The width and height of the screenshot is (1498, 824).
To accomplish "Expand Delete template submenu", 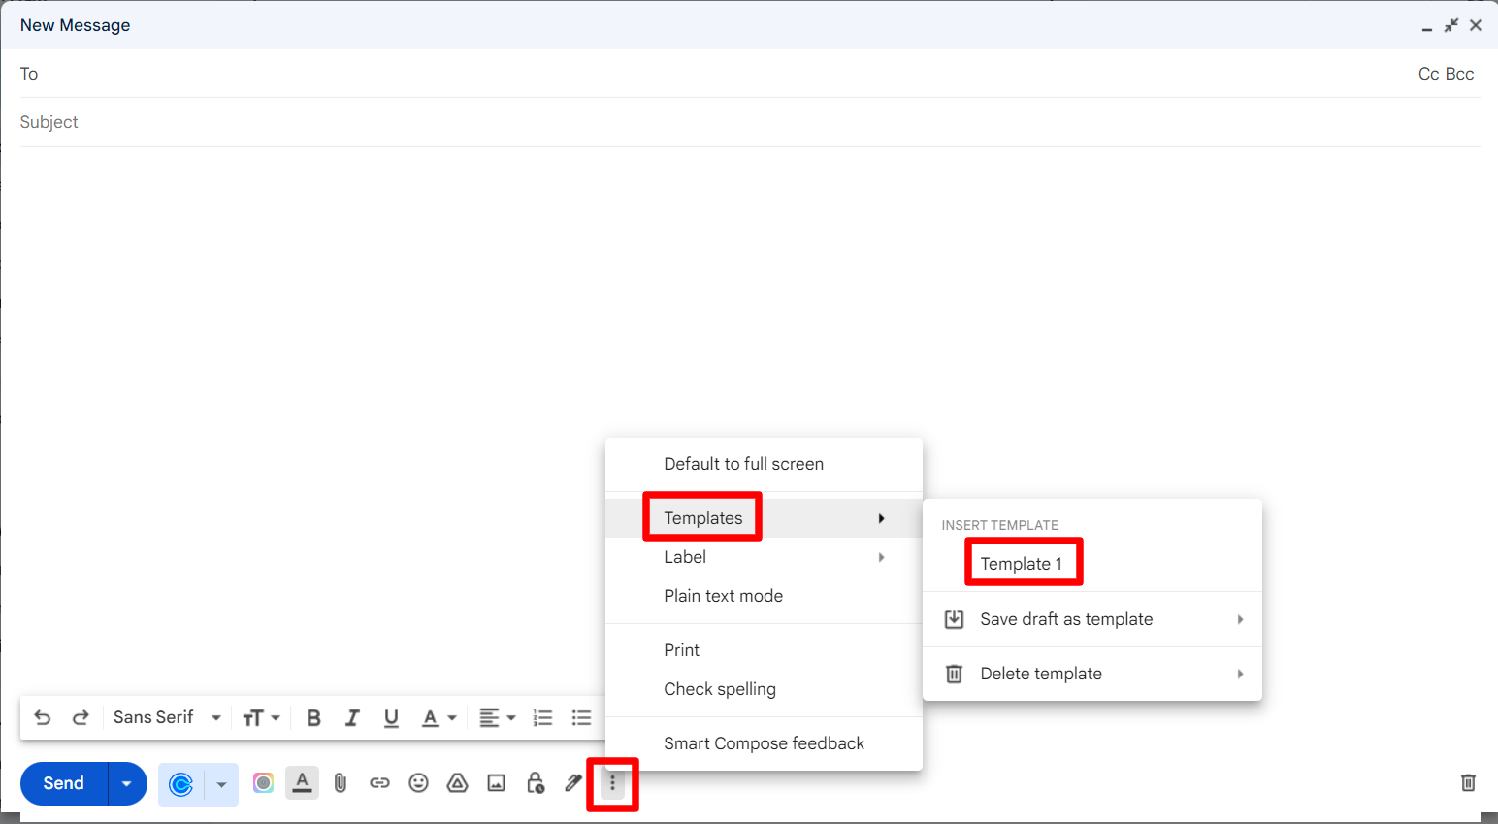I will coord(1091,674).
